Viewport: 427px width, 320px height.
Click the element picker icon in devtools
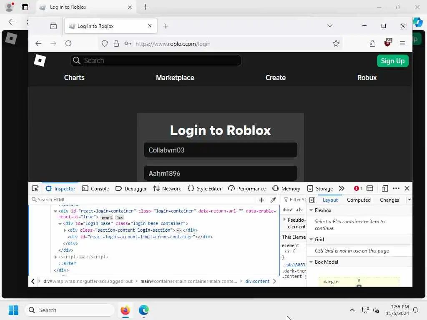35,189
